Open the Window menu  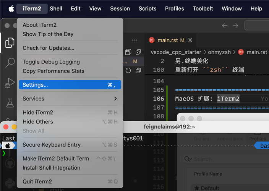232,8
